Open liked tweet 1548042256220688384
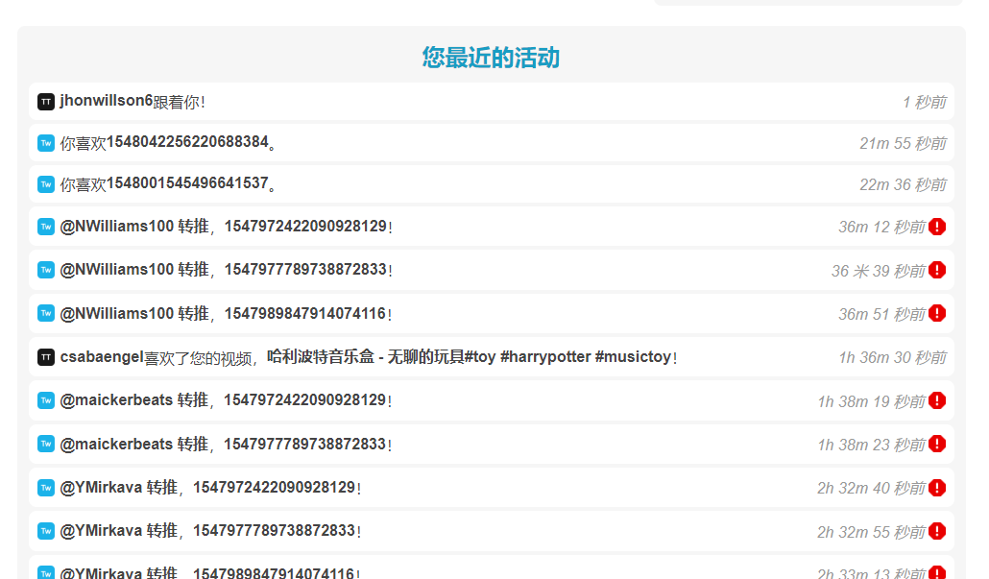 [186, 142]
